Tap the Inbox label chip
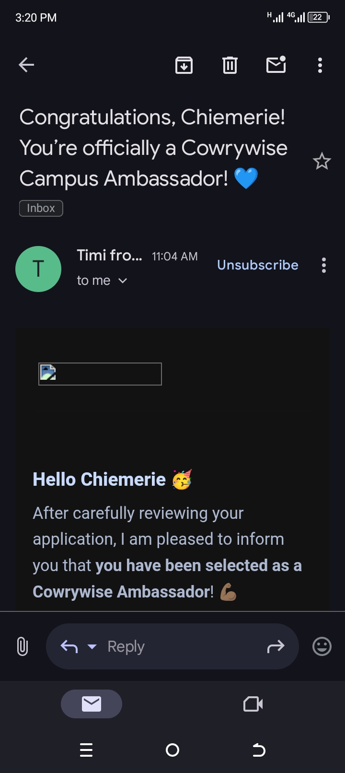The image size is (345, 773). tap(41, 208)
